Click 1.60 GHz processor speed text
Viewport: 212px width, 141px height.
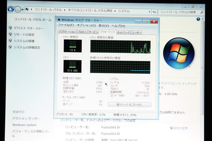171,94
